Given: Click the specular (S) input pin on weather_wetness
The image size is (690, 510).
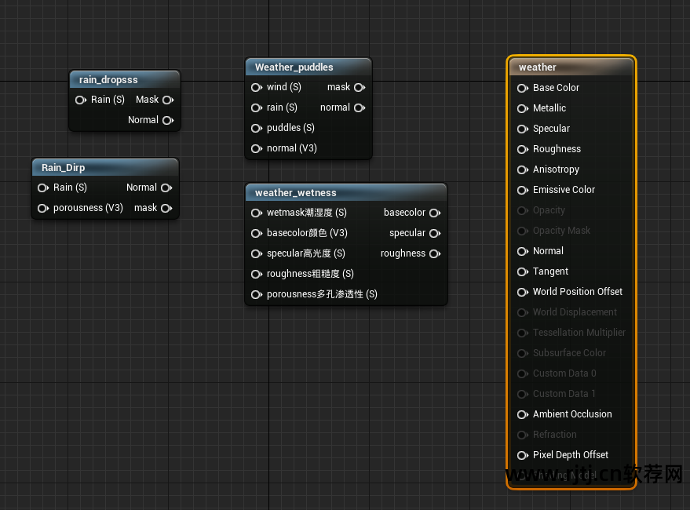Looking at the screenshot, I should (256, 254).
